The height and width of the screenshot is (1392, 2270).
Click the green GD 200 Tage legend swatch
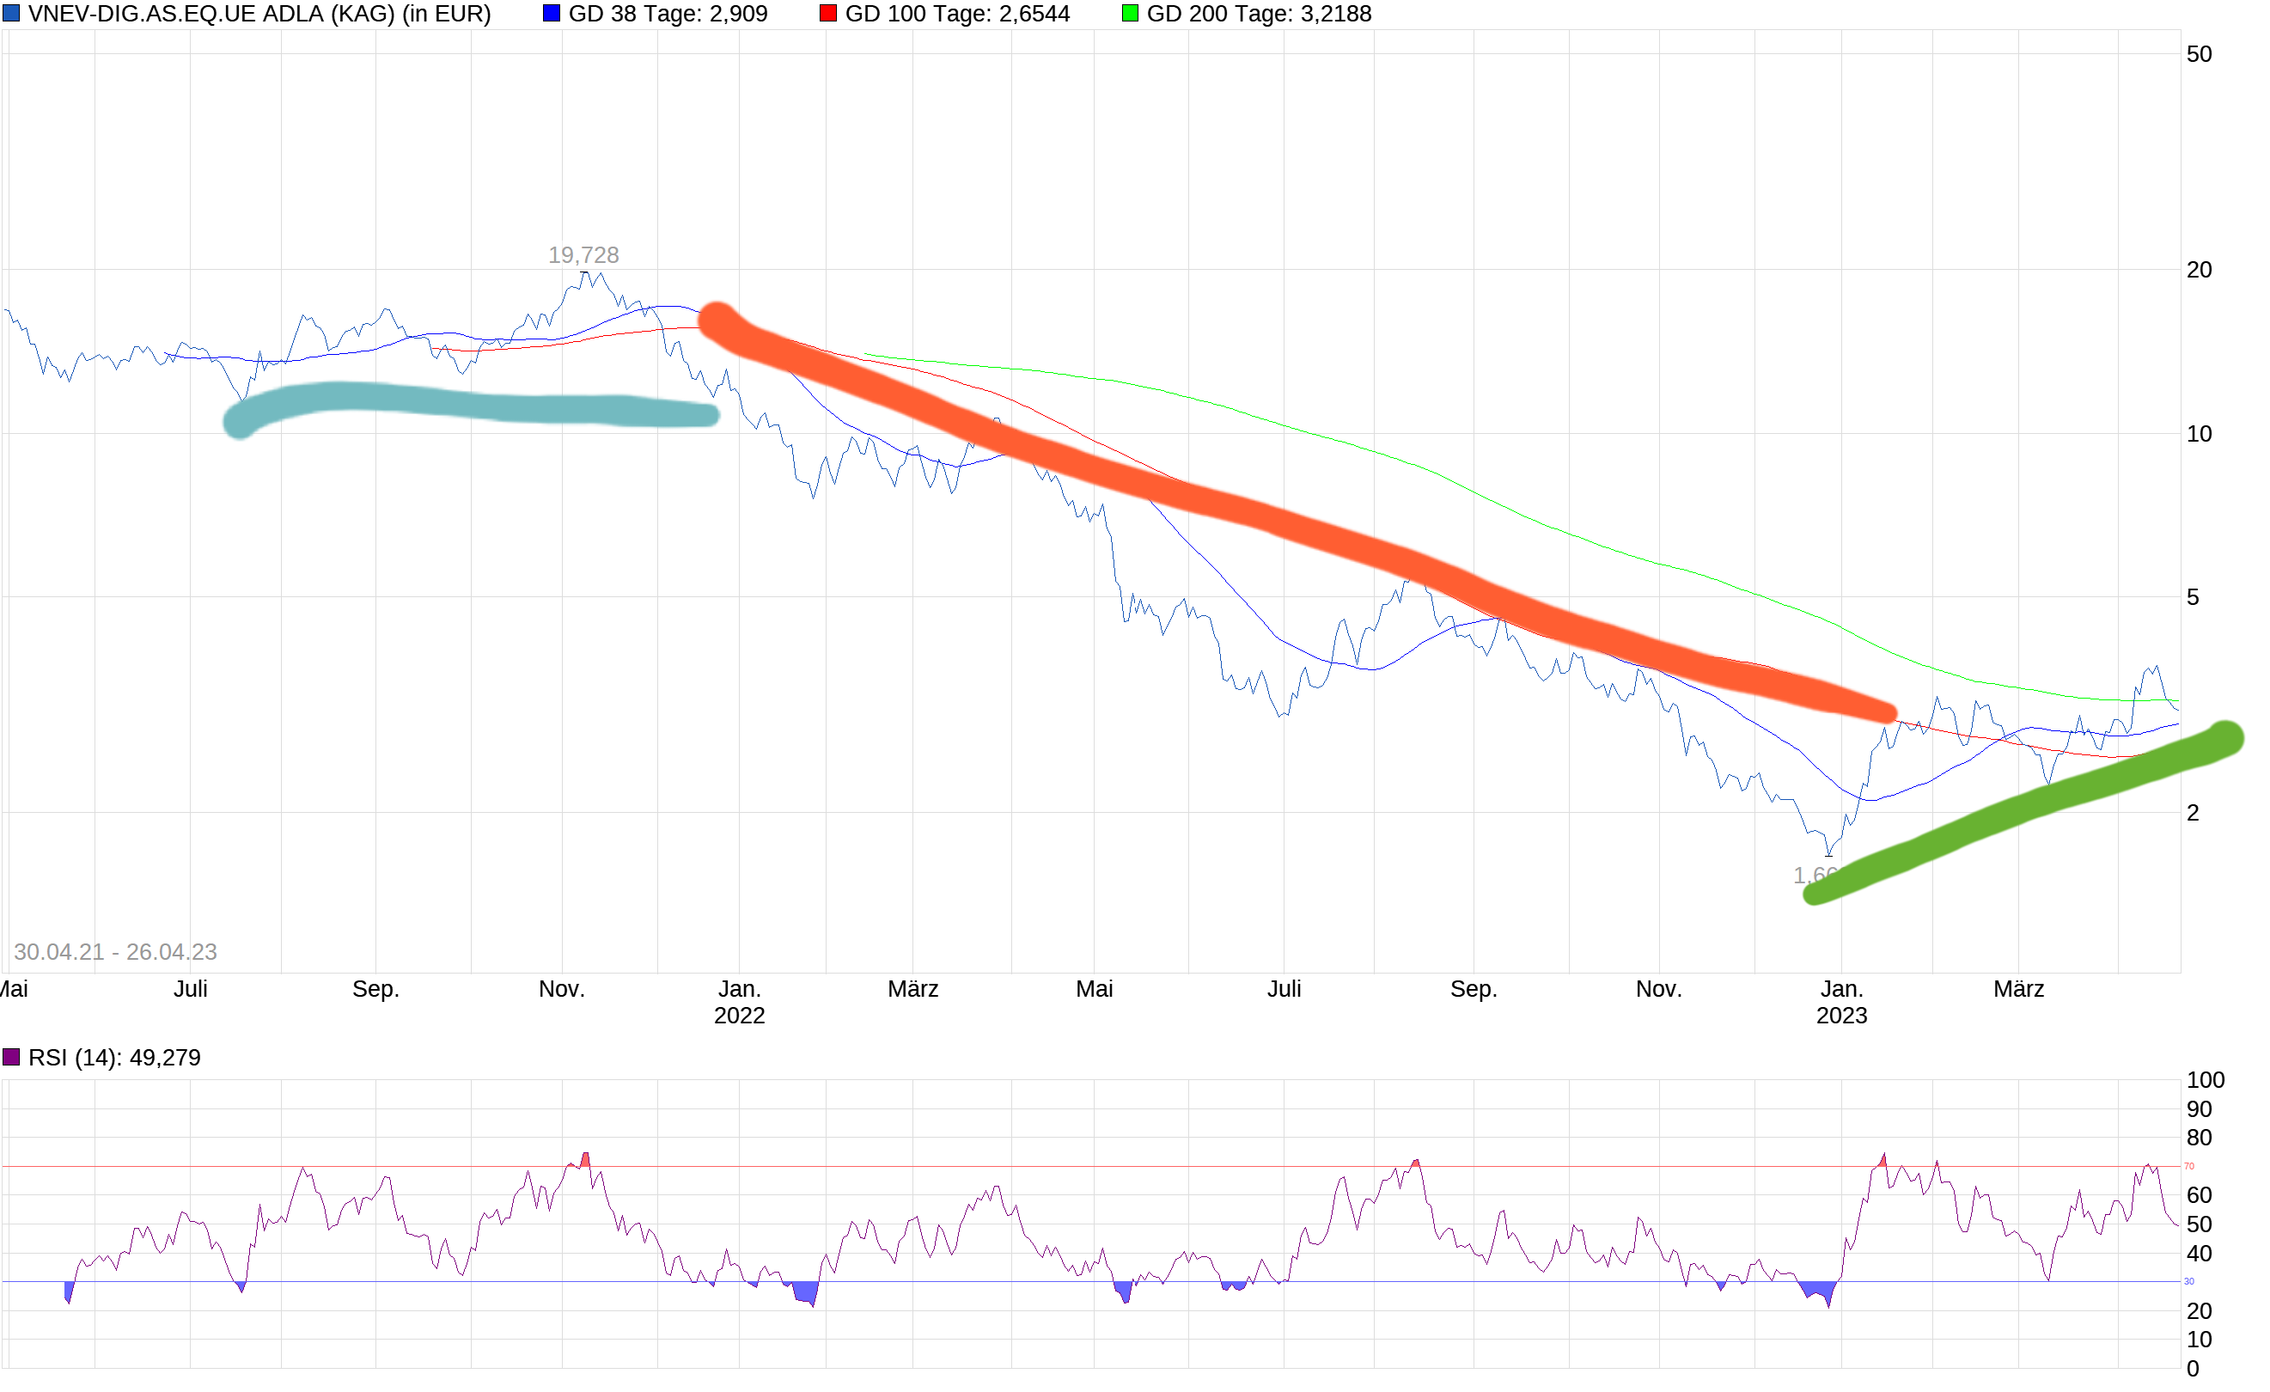(1130, 13)
